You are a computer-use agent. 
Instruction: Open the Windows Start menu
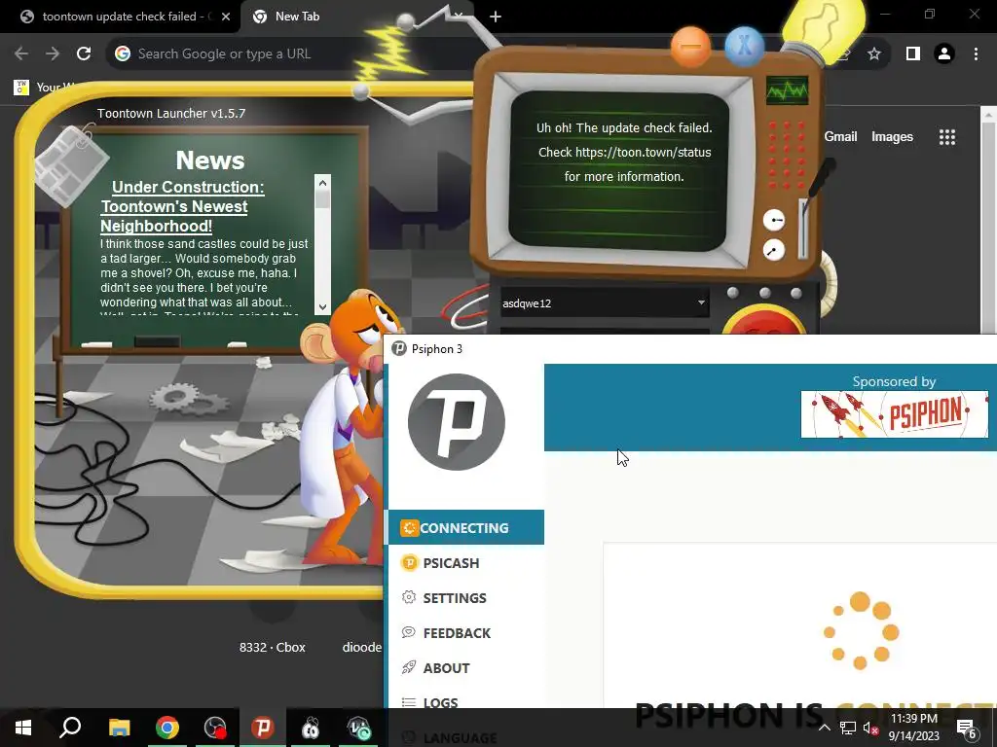(x=23, y=728)
